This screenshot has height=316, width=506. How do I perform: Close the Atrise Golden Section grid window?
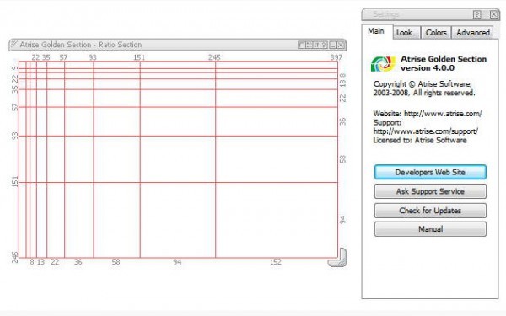341,45
